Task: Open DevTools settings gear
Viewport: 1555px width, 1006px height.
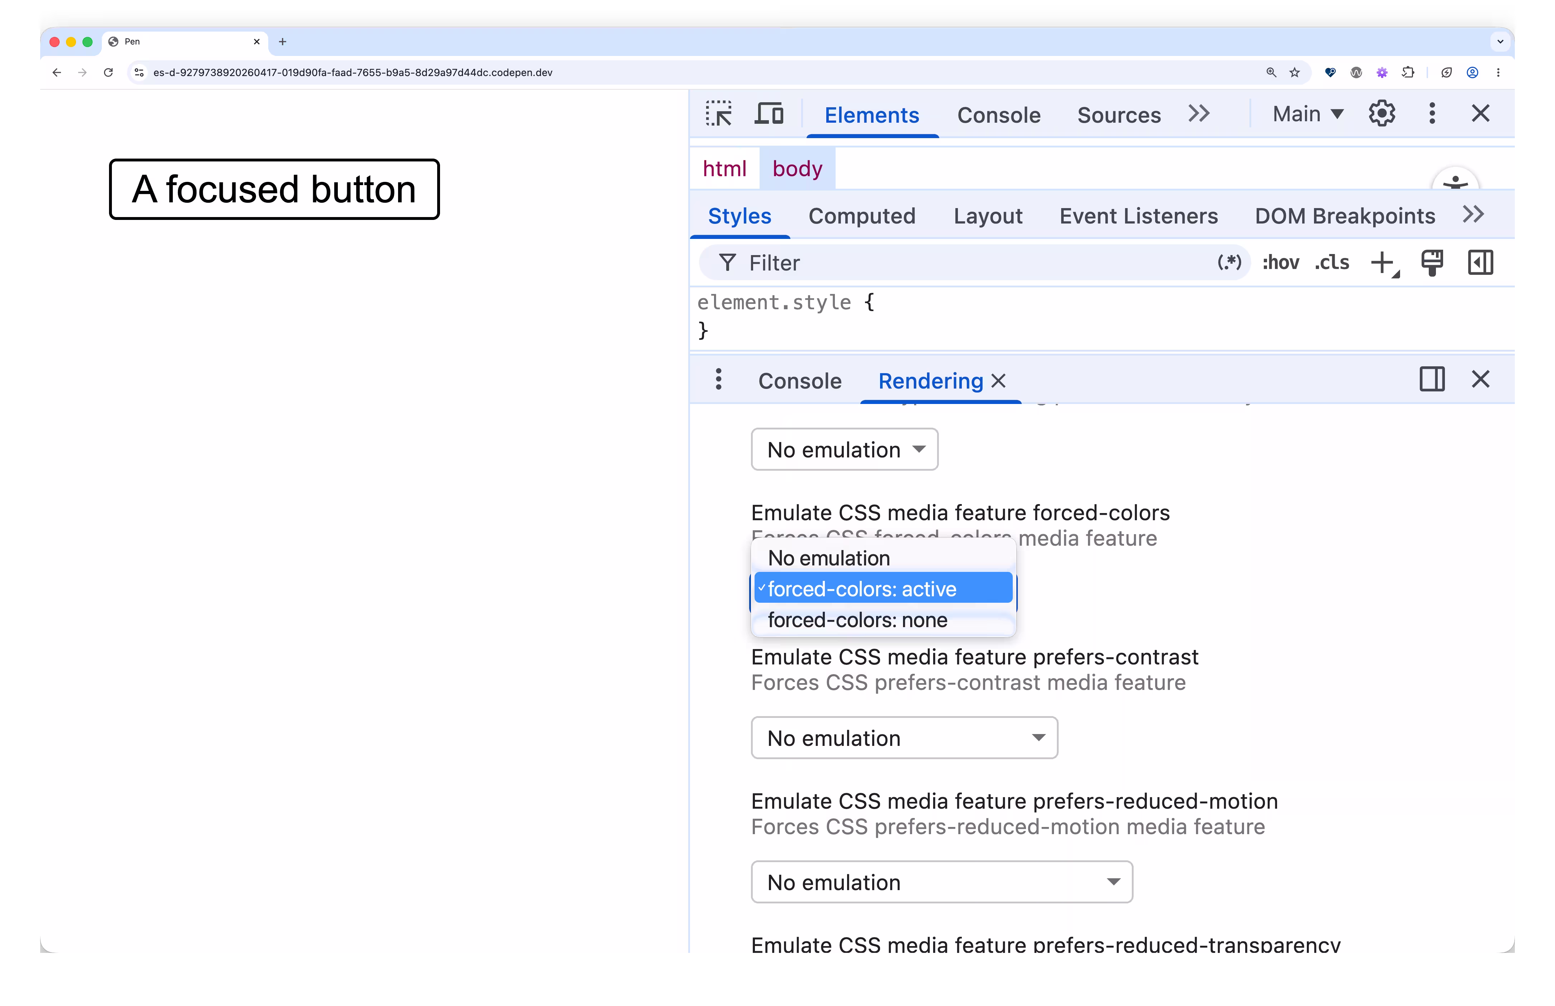Action: click(x=1382, y=113)
